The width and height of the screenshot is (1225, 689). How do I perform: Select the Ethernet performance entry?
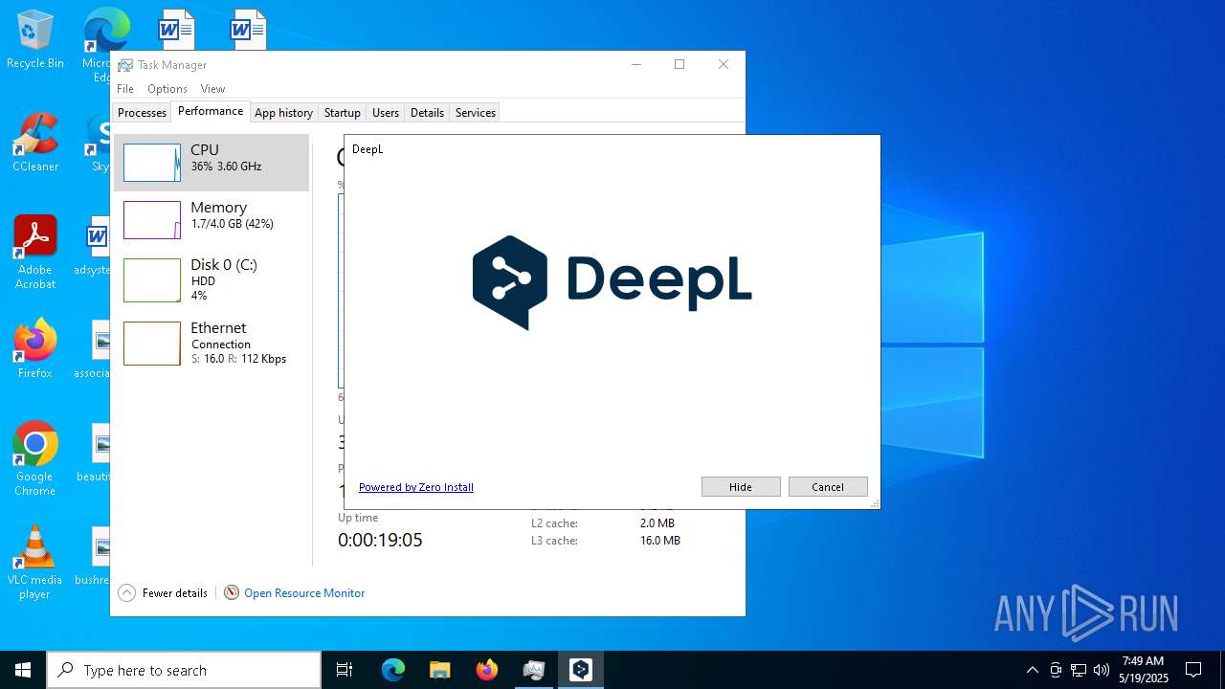pyautogui.click(x=212, y=343)
